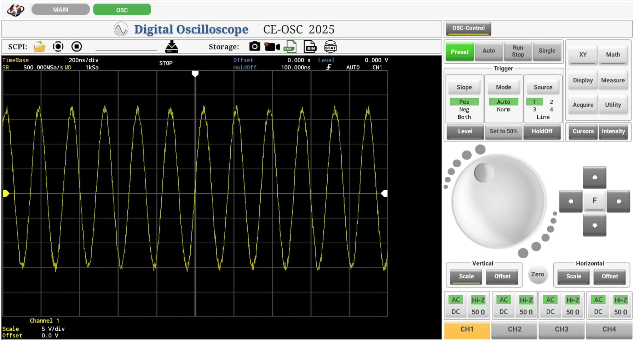Click the application logo icon
The image size is (634, 341).
click(16, 10)
